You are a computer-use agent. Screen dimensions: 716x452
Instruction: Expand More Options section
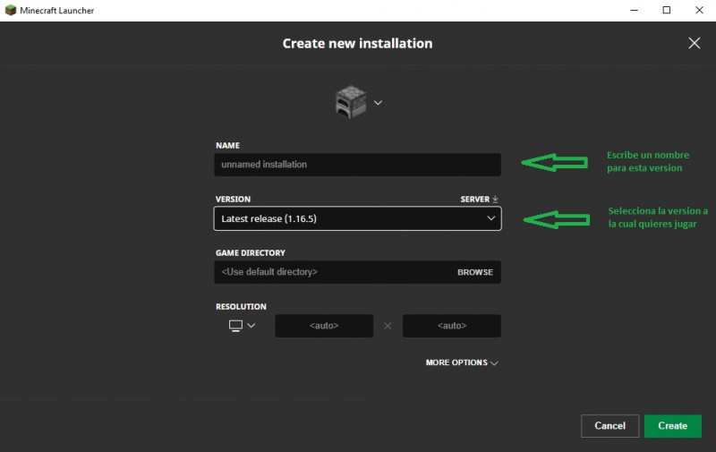click(x=462, y=362)
